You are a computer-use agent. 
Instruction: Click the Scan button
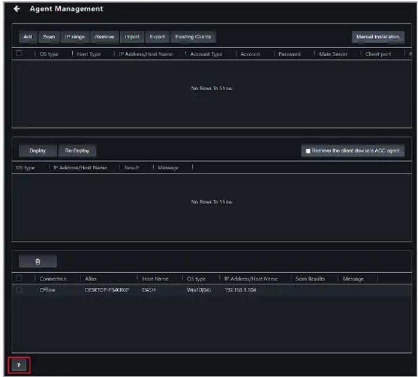pos(49,37)
